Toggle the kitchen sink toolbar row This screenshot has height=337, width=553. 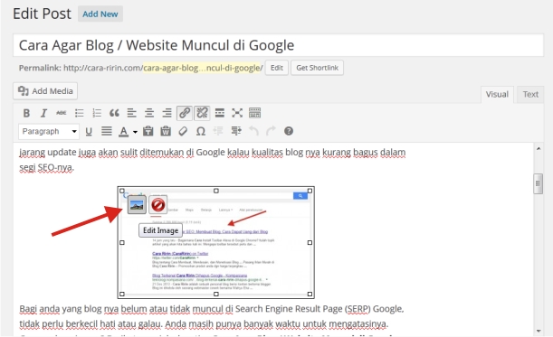click(x=254, y=113)
